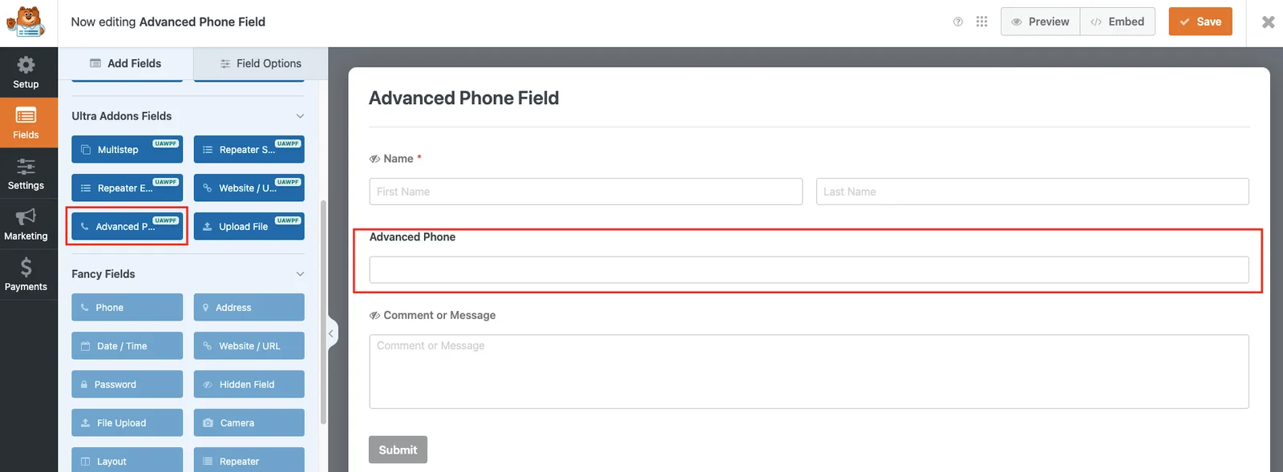Click the Save button

[x=1200, y=22]
